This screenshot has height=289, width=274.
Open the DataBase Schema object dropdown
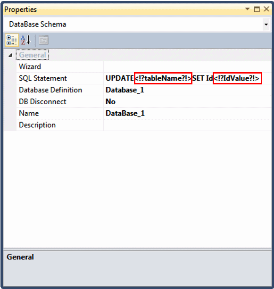266,25
